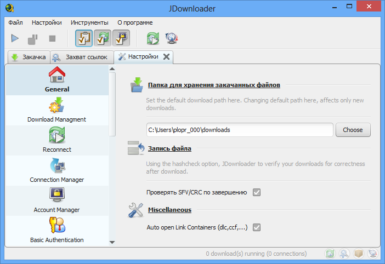This screenshot has width=385, height=264.
Task: Toggle premium accounts toolbar icon
Action: point(121,38)
